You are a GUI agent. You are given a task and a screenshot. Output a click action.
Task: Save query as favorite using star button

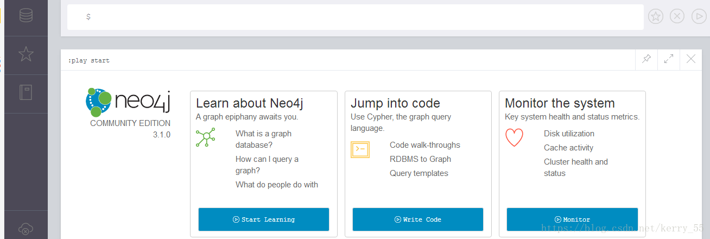click(x=656, y=16)
